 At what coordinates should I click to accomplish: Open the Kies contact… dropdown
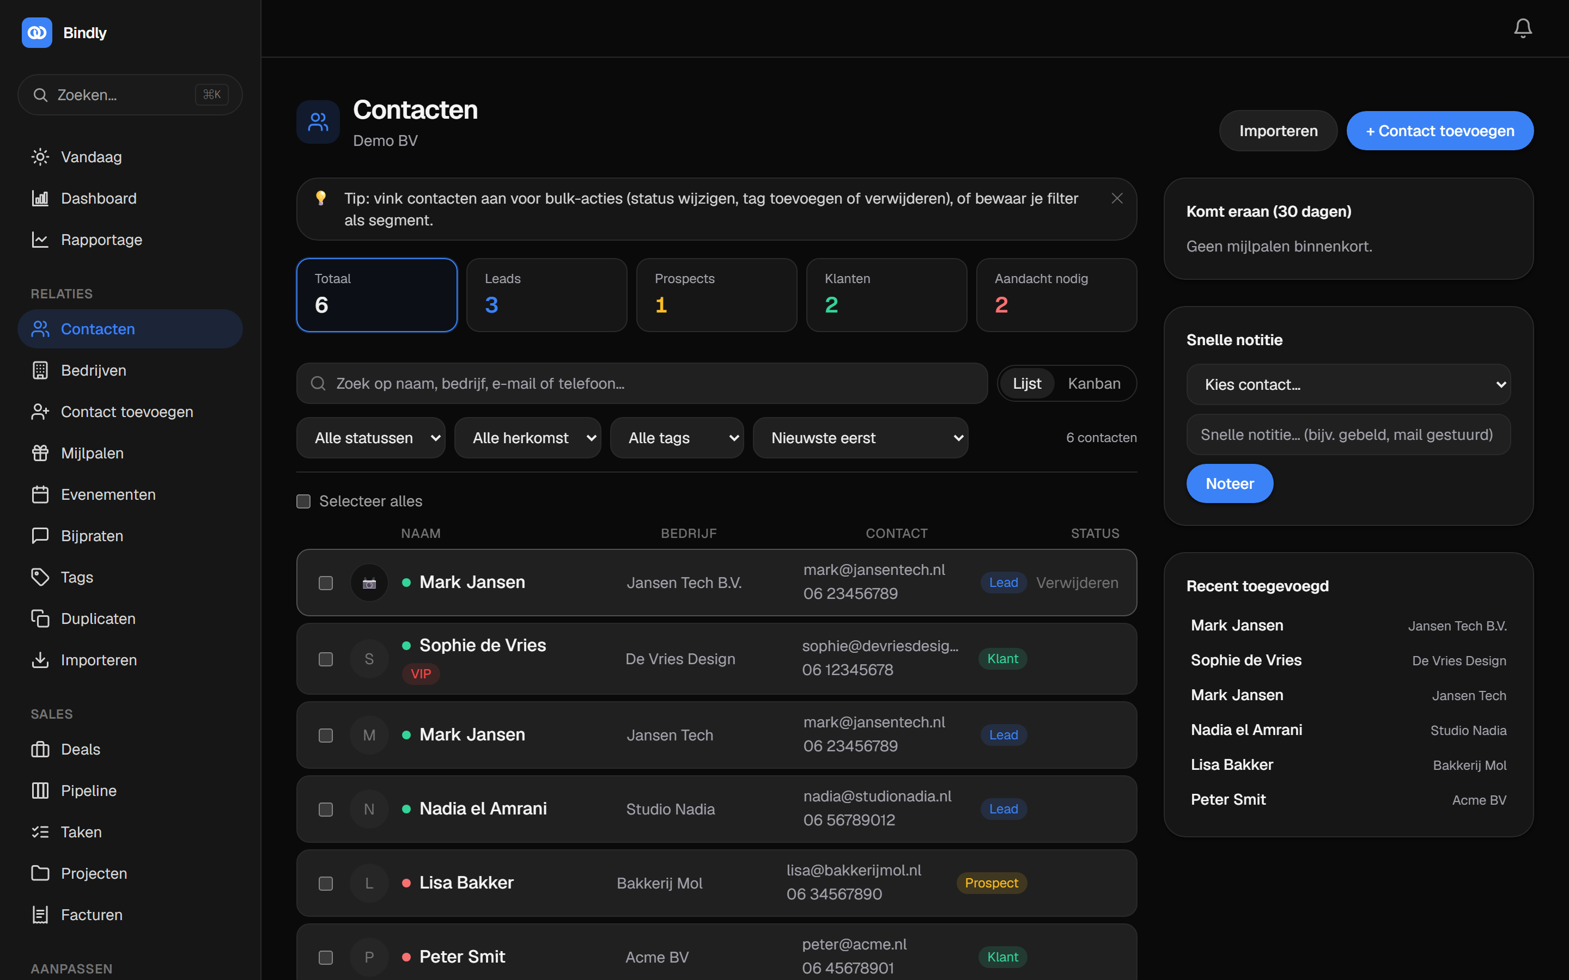[x=1348, y=384]
